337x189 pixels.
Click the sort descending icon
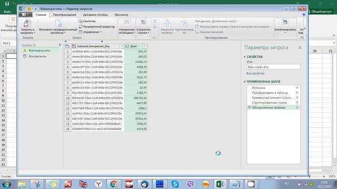click(155, 26)
